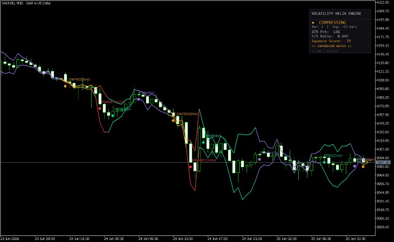The height and width of the screenshot is (242, 394).
Task: Click the TRENDING label above 25 Jun 06:30
Action: 333,156
